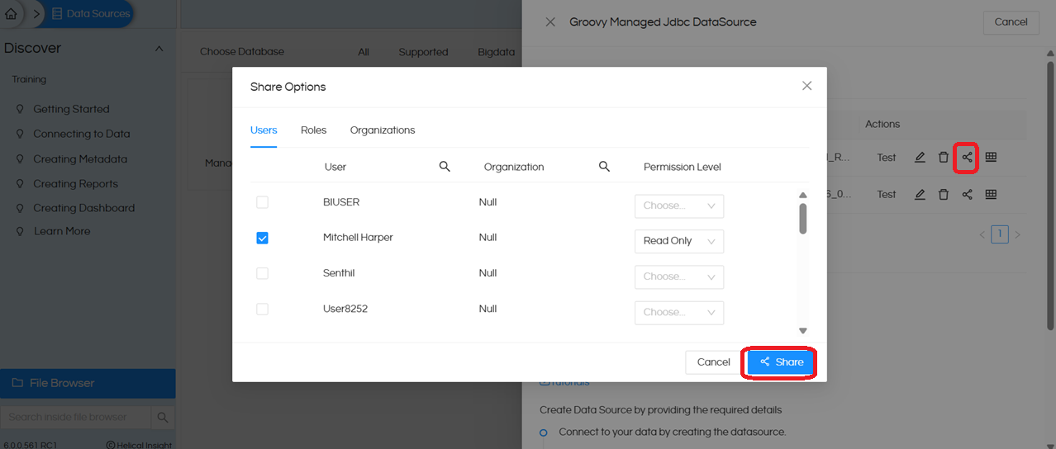Image resolution: width=1056 pixels, height=449 pixels.
Task: Click the edit pencil icon in first datasource row
Action: [920, 158]
